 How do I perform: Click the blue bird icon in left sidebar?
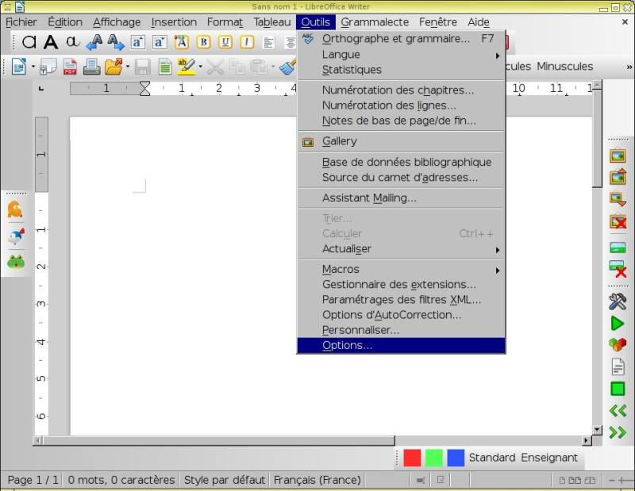pyautogui.click(x=16, y=236)
